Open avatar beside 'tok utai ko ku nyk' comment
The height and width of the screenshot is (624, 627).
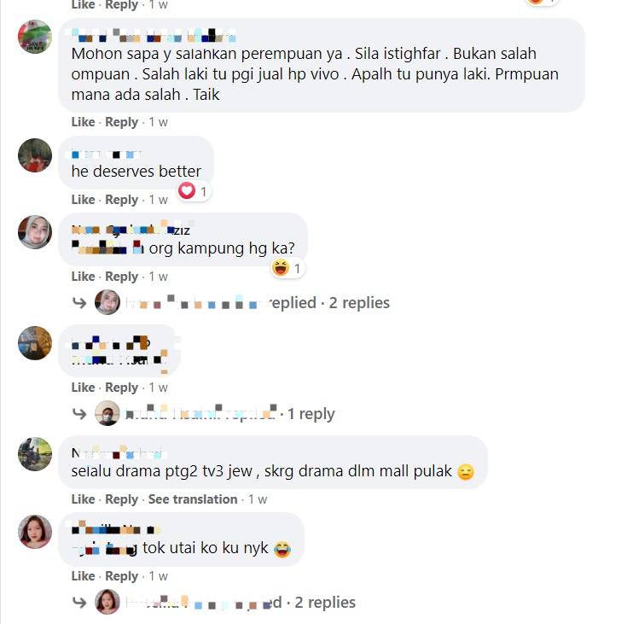point(35,532)
